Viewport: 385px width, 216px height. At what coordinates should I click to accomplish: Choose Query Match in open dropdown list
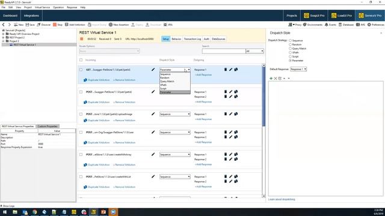[175, 82]
